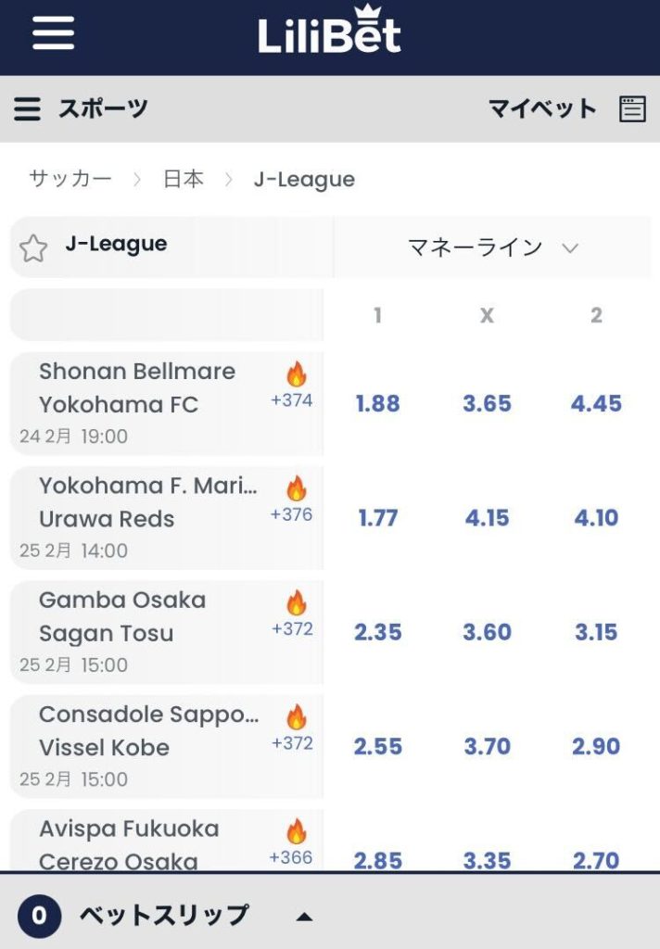Image resolution: width=660 pixels, height=949 pixels.
Task: Click the sports list icon beside スポーツ
Action: (27, 108)
